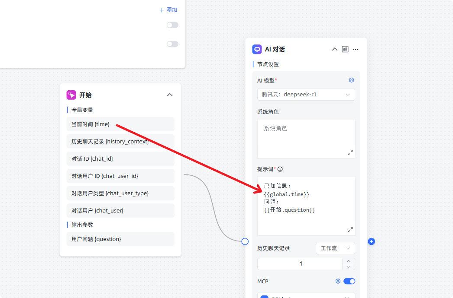Viewport: 453px width, 298px height.
Task: Expand the 系统角色 editor fullscreen
Action: [x=350, y=152]
